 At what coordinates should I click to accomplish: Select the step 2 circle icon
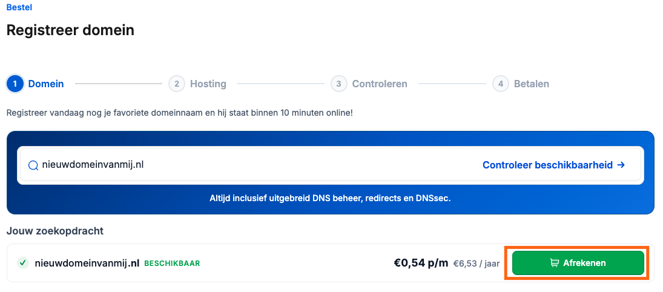(177, 84)
